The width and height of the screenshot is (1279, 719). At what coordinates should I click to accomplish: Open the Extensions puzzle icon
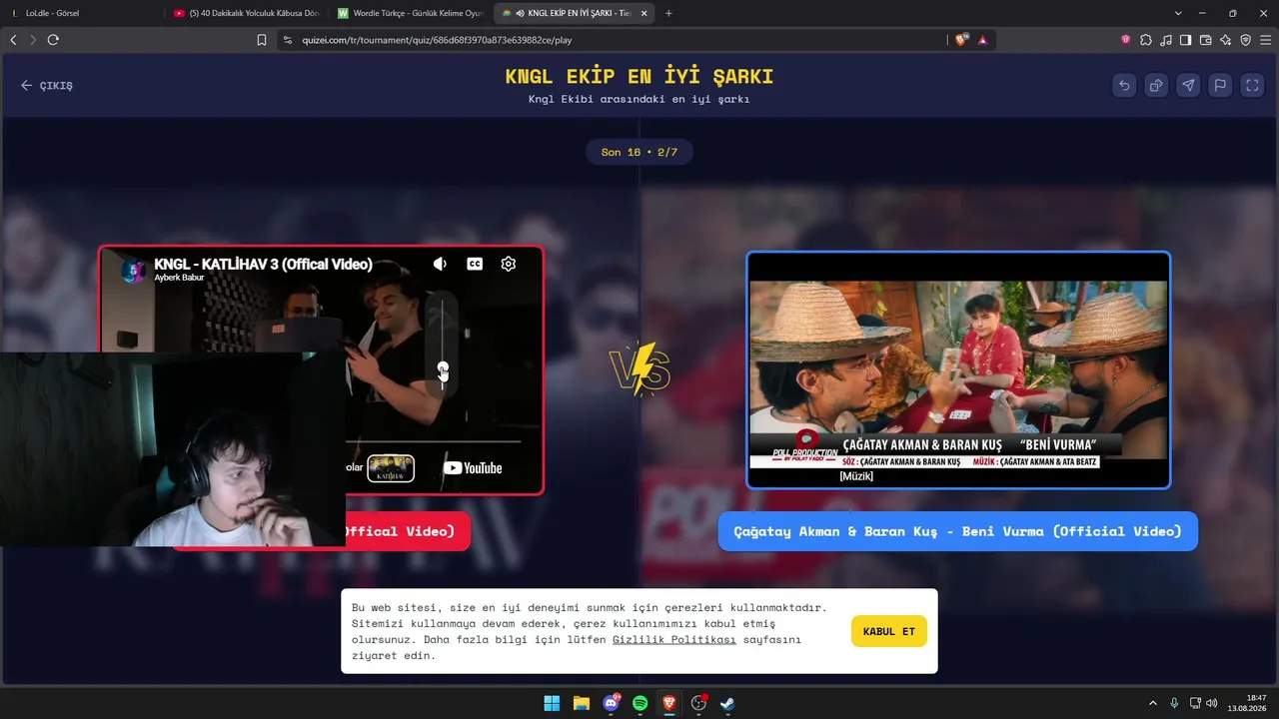pos(1146,40)
